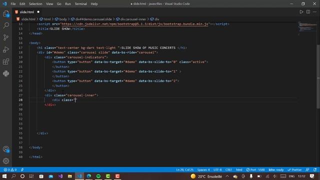Image resolution: width=320 pixels, height=180 pixels.
Task: Open Run and Debug view
Action: point(6,49)
